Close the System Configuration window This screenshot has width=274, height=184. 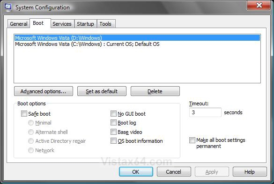259,5
